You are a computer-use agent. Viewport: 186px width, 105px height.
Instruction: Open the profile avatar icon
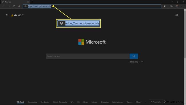tap(177, 6)
